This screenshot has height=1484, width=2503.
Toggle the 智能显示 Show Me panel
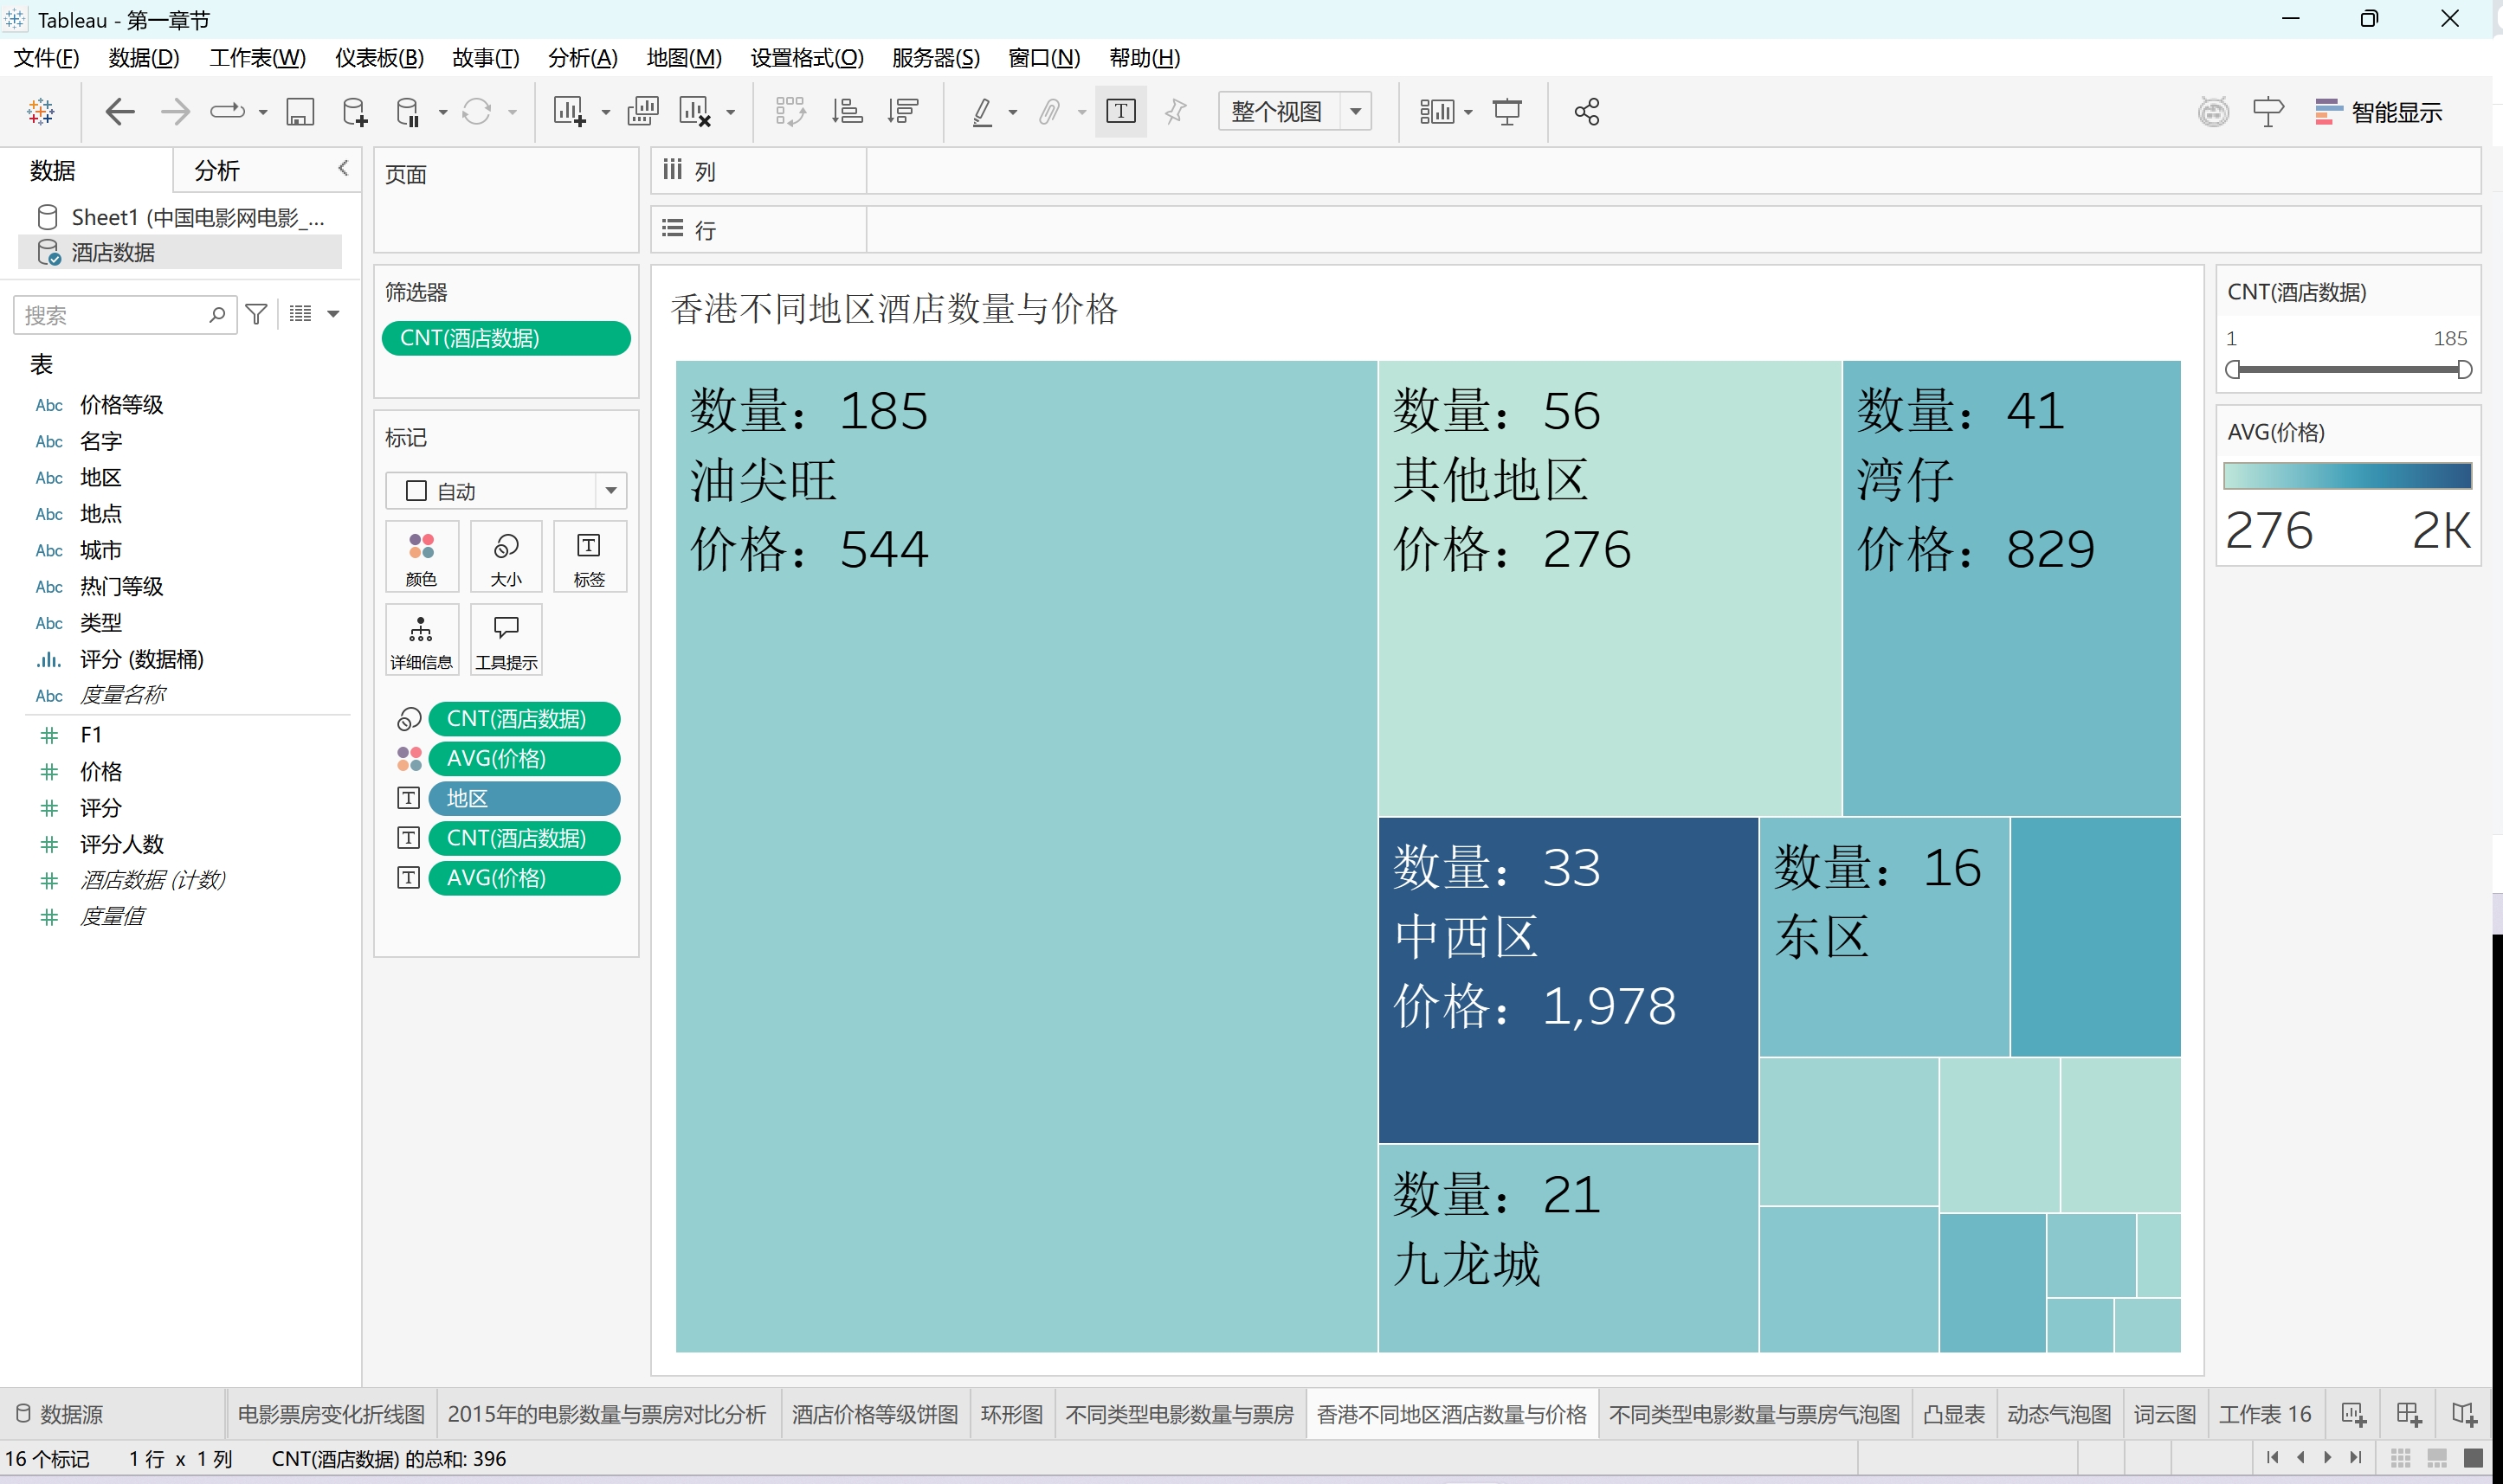click(x=2379, y=112)
